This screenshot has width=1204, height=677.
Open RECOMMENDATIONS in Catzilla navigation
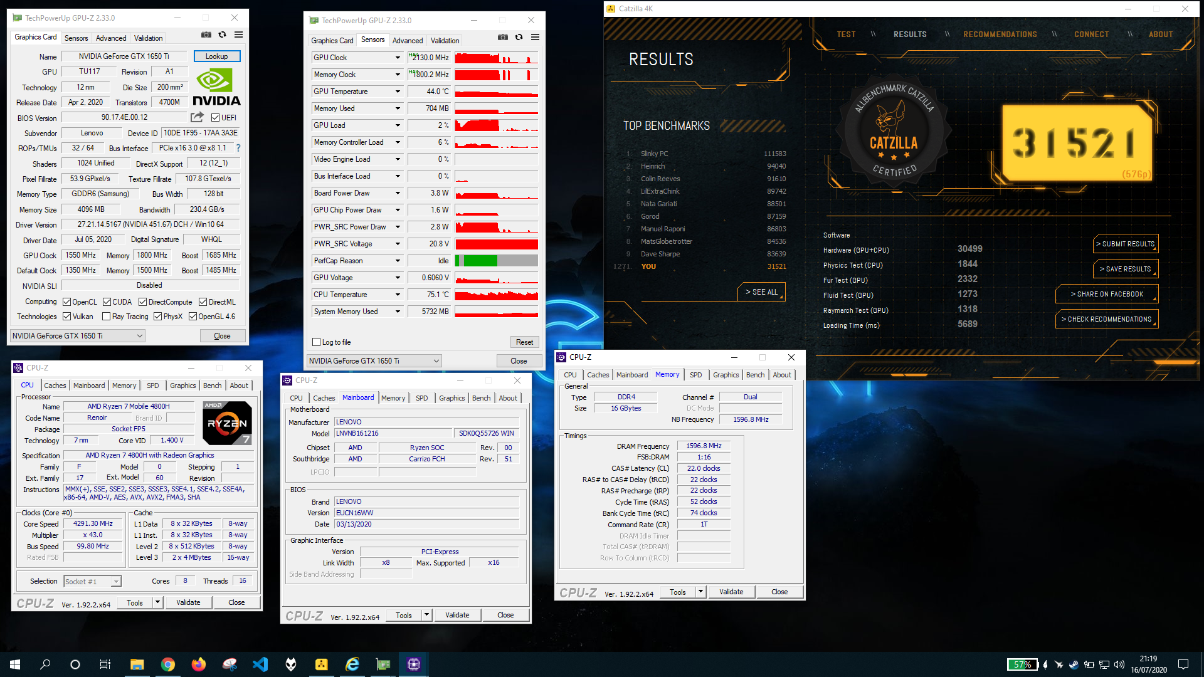1000,34
